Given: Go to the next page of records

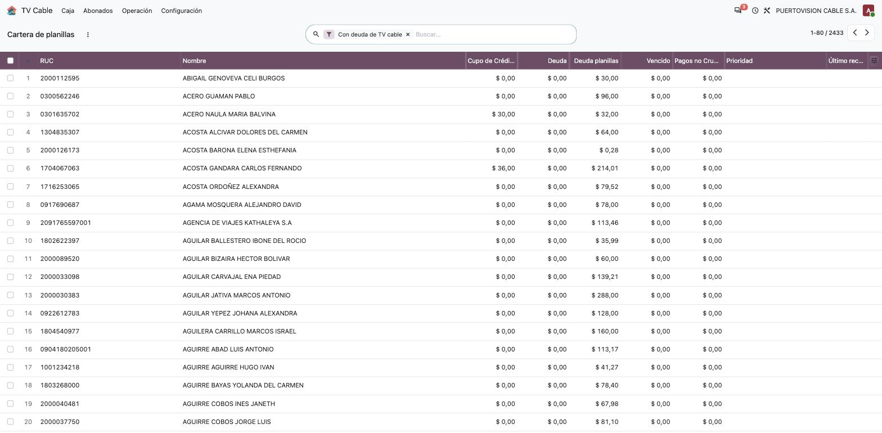Looking at the screenshot, I should pyautogui.click(x=867, y=33).
